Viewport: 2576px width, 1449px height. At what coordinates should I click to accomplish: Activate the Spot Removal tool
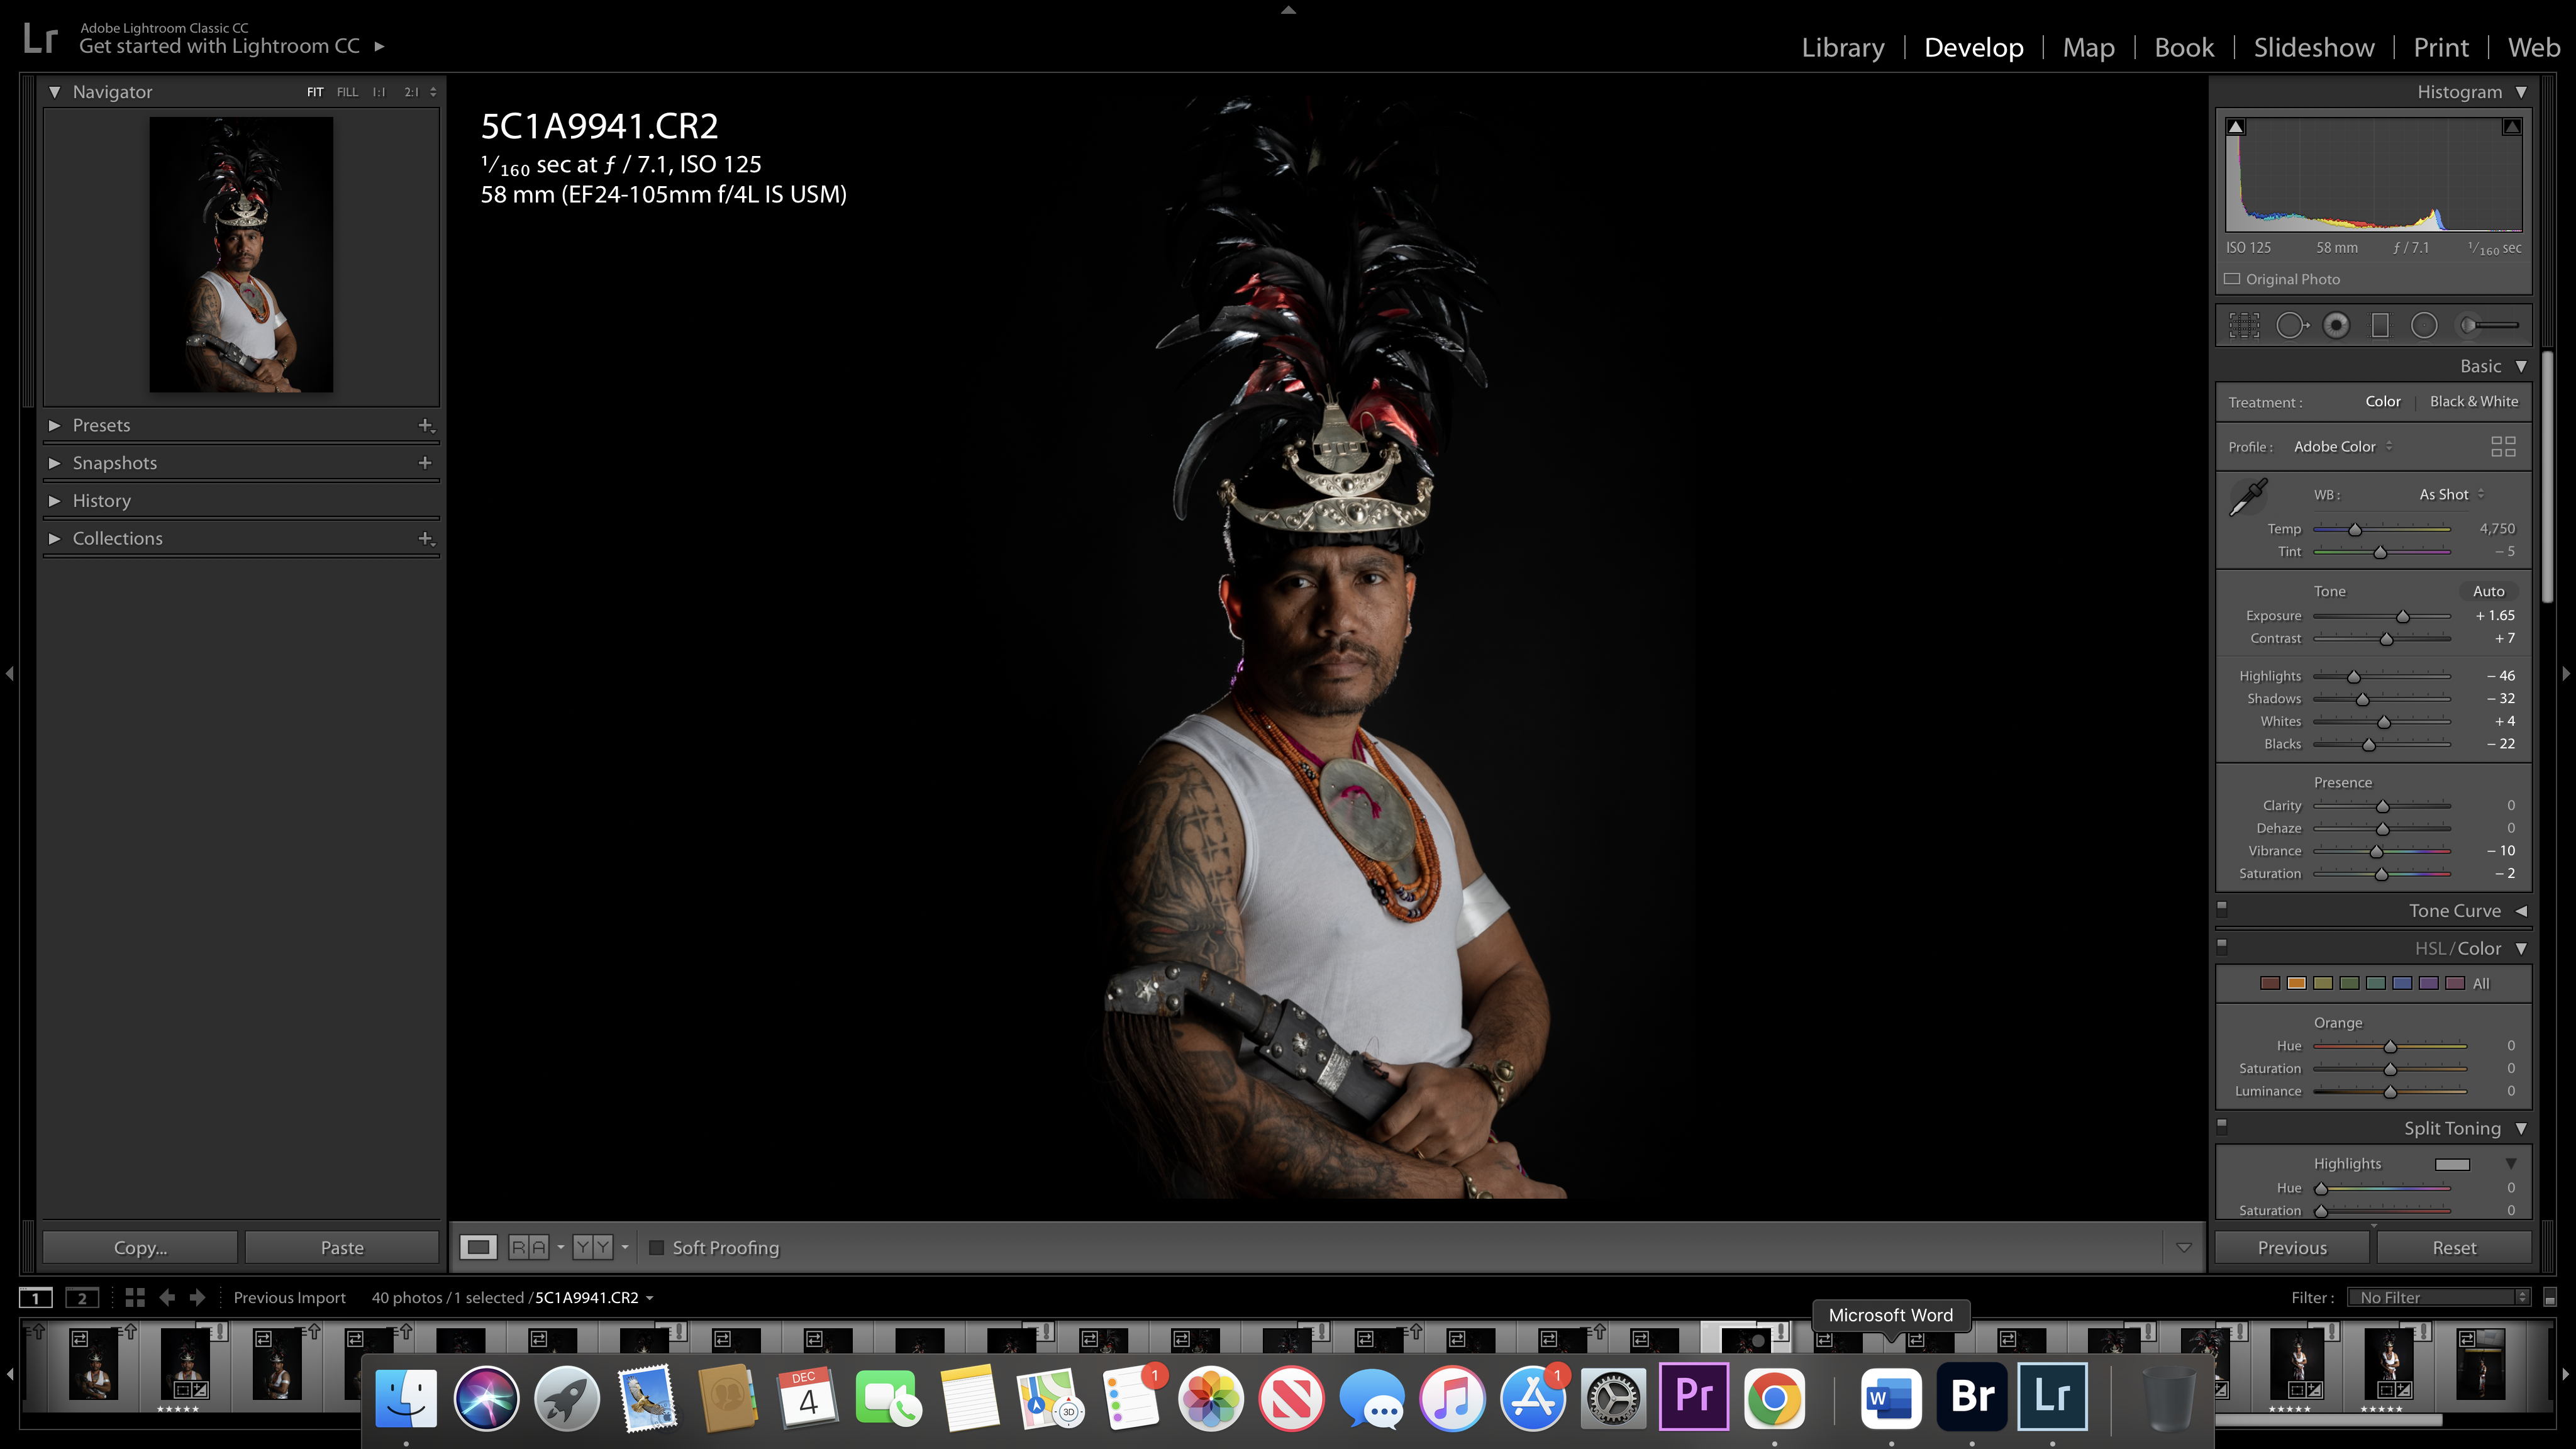coord(2291,325)
